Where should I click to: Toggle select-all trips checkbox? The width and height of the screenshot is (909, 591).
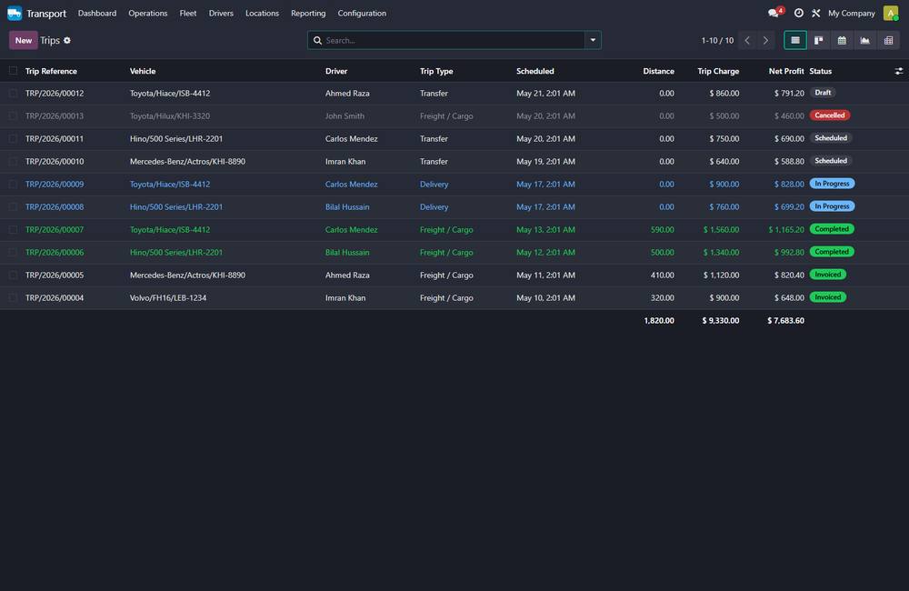pyautogui.click(x=13, y=71)
